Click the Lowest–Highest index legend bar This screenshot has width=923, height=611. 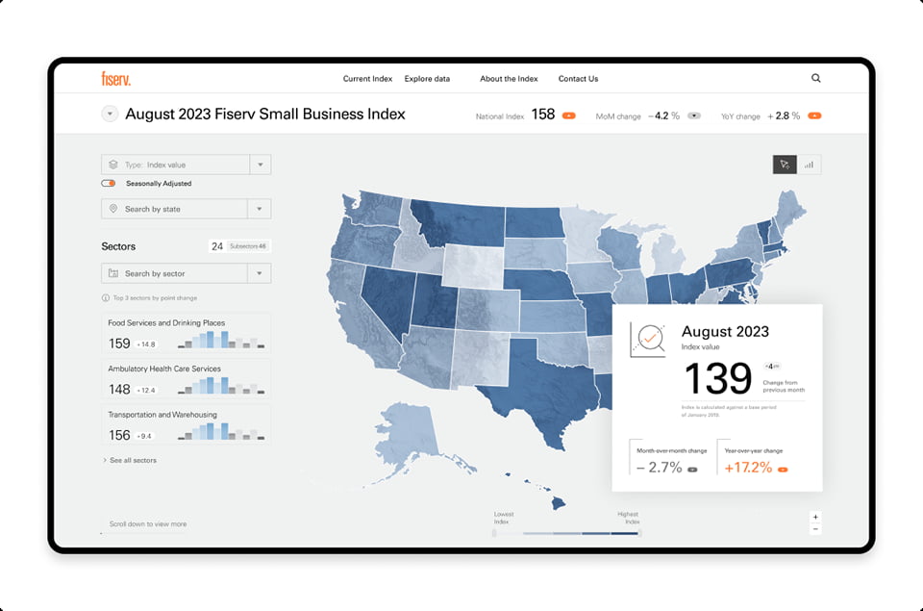click(x=566, y=533)
